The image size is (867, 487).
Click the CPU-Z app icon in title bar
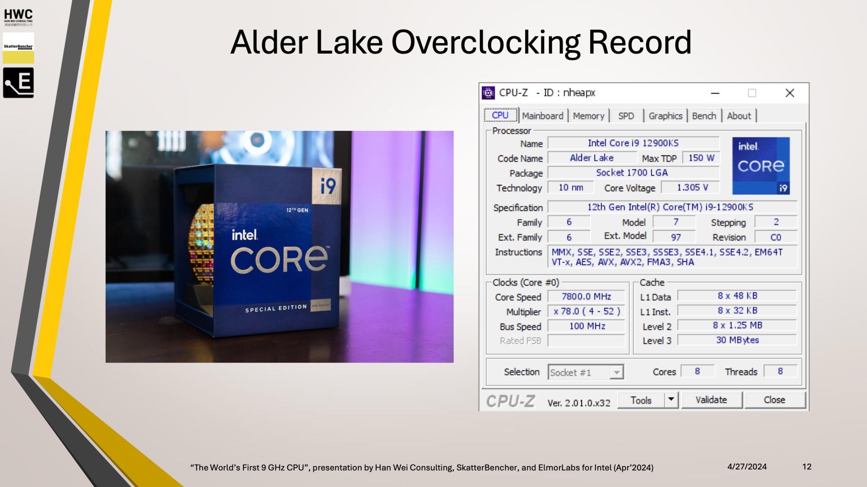(488, 93)
